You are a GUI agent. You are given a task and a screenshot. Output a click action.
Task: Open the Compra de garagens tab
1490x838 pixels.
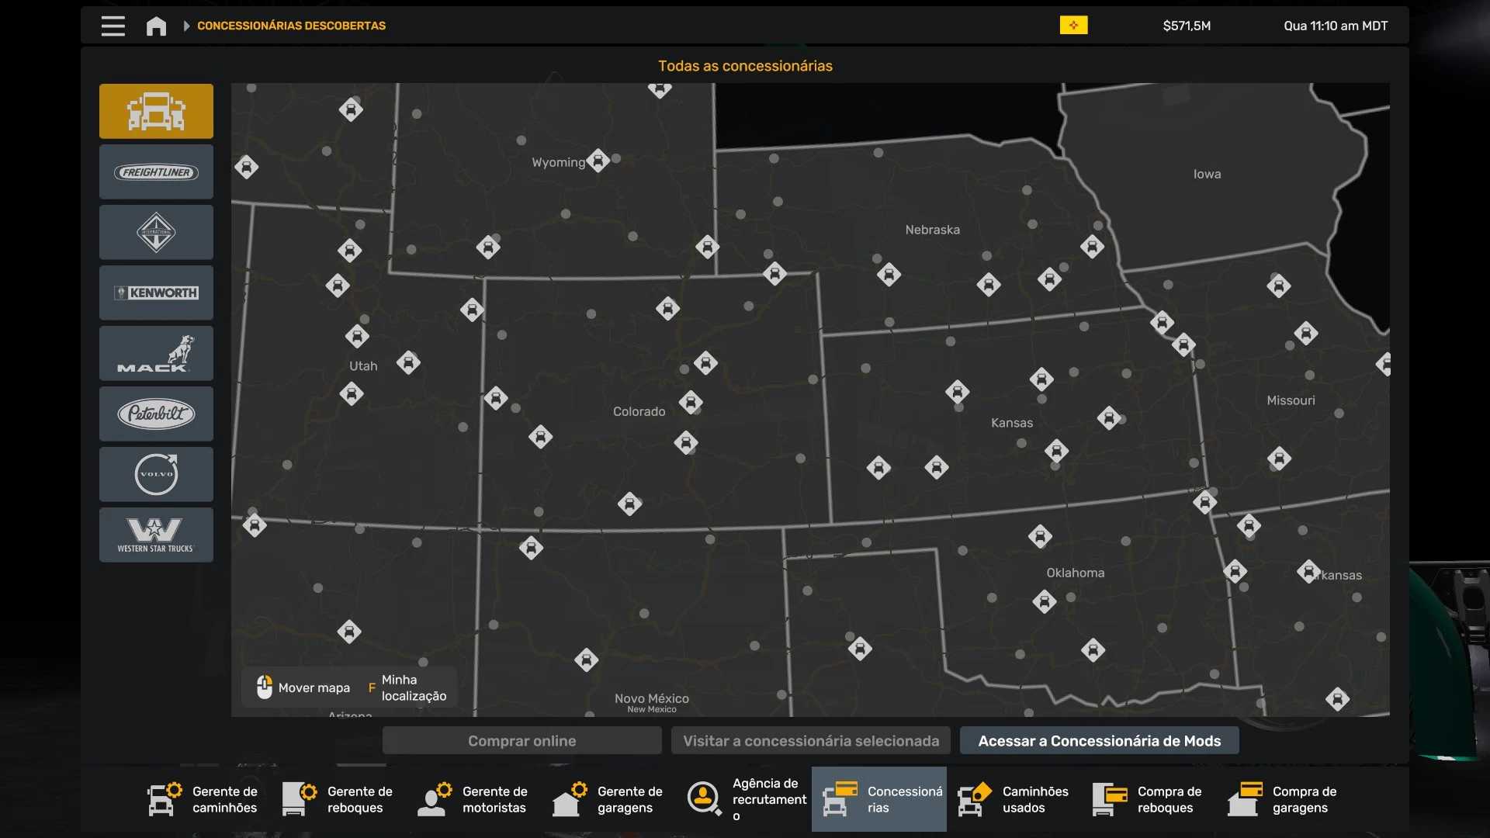1284,799
